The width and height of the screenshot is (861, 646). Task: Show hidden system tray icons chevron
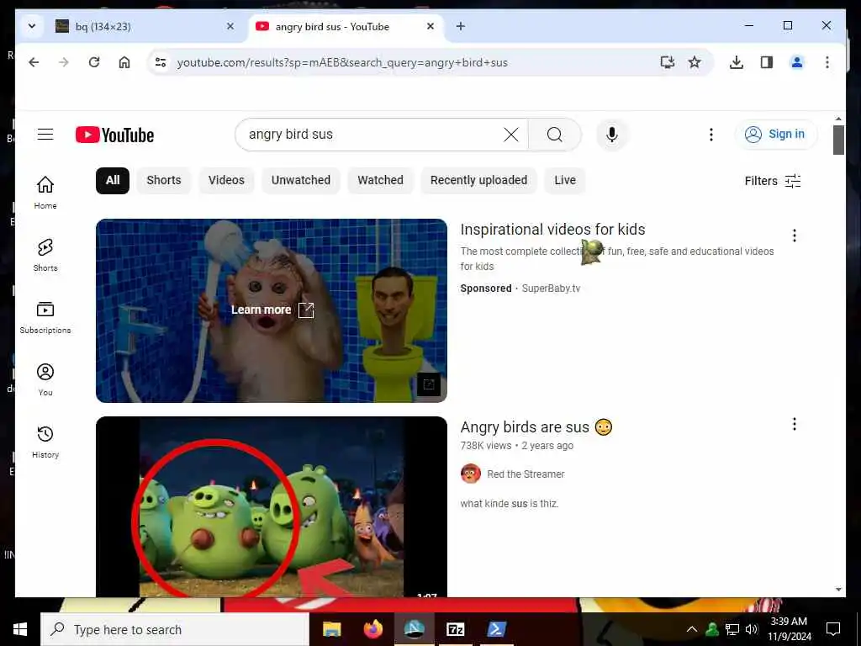[692, 629]
